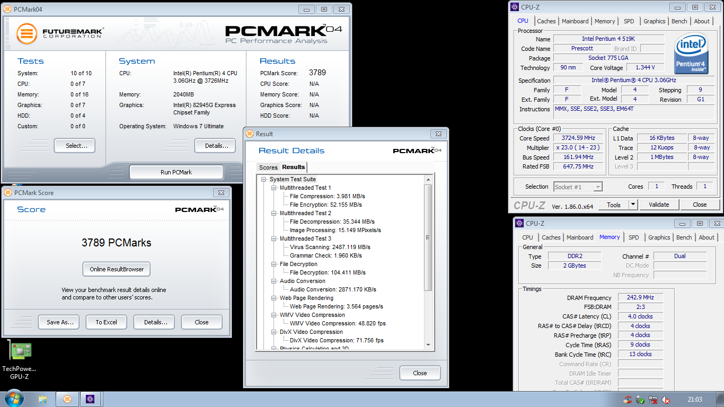Open the disconnected network tray icon
Image resolution: width=724 pixels, height=407 pixels.
point(654,400)
